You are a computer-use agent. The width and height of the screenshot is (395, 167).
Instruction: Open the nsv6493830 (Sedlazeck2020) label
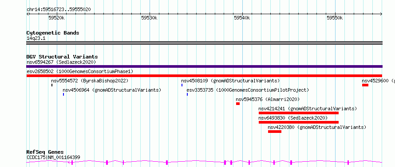293,118
